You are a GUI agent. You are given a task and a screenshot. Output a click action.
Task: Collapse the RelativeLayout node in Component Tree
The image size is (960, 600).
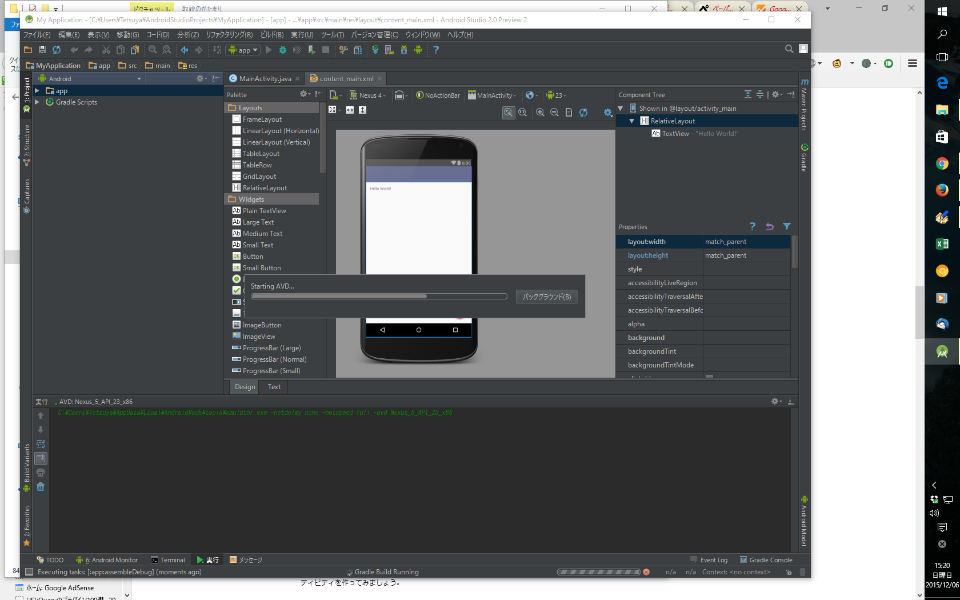tap(632, 121)
